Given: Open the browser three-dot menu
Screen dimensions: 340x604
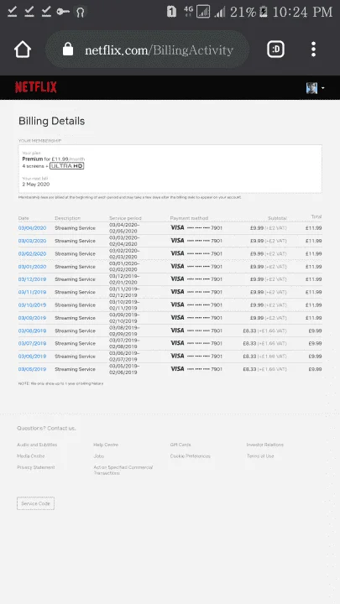Looking at the screenshot, I should 313,49.
